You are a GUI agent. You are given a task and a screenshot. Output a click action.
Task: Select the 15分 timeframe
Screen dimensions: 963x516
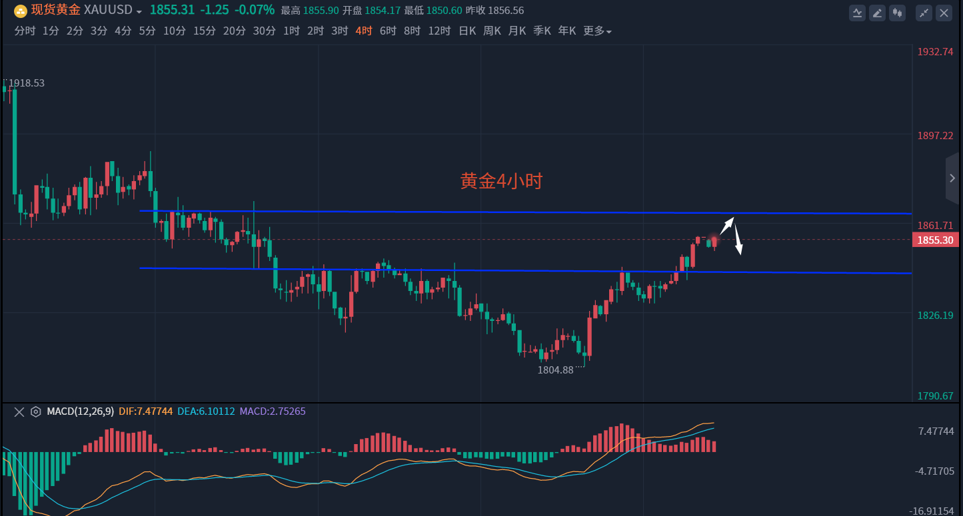coord(205,31)
